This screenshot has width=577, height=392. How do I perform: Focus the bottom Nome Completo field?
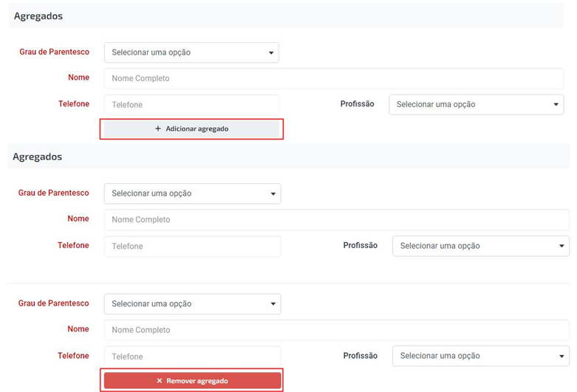coord(337,330)
